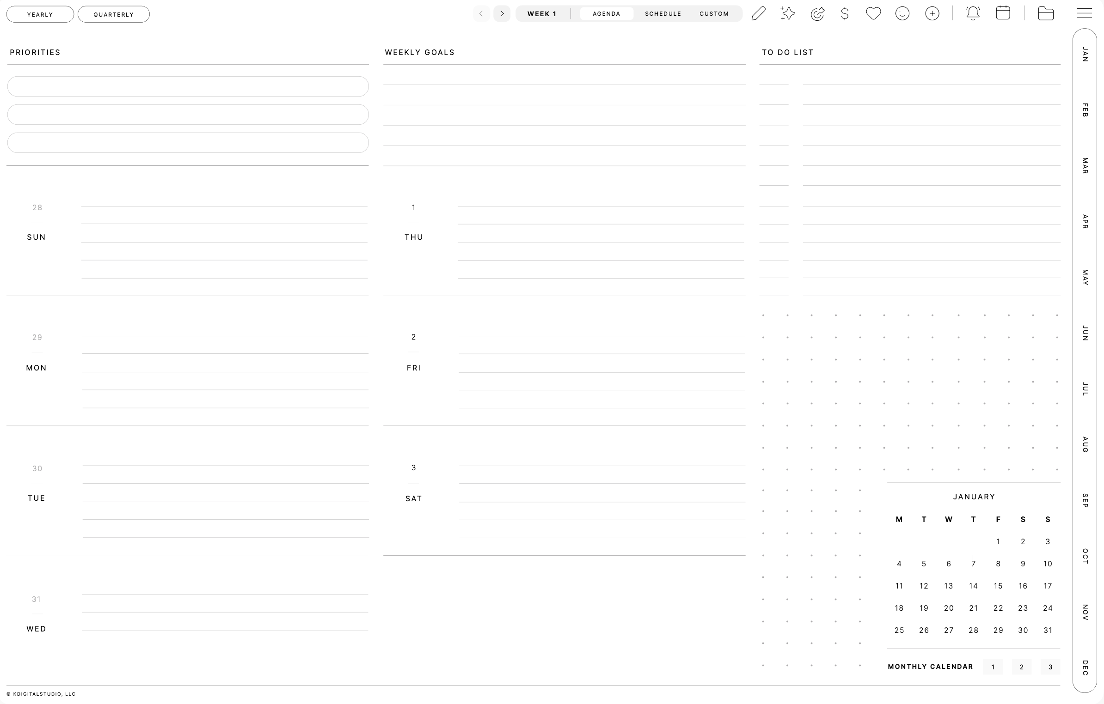Image resolution: width=1104 pixels, height=704 pixels.
Task: Open the heart wellness icon
Action: (873, 13)
